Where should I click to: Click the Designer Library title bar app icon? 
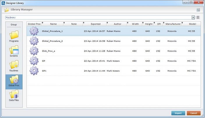(x=3, y=3)
